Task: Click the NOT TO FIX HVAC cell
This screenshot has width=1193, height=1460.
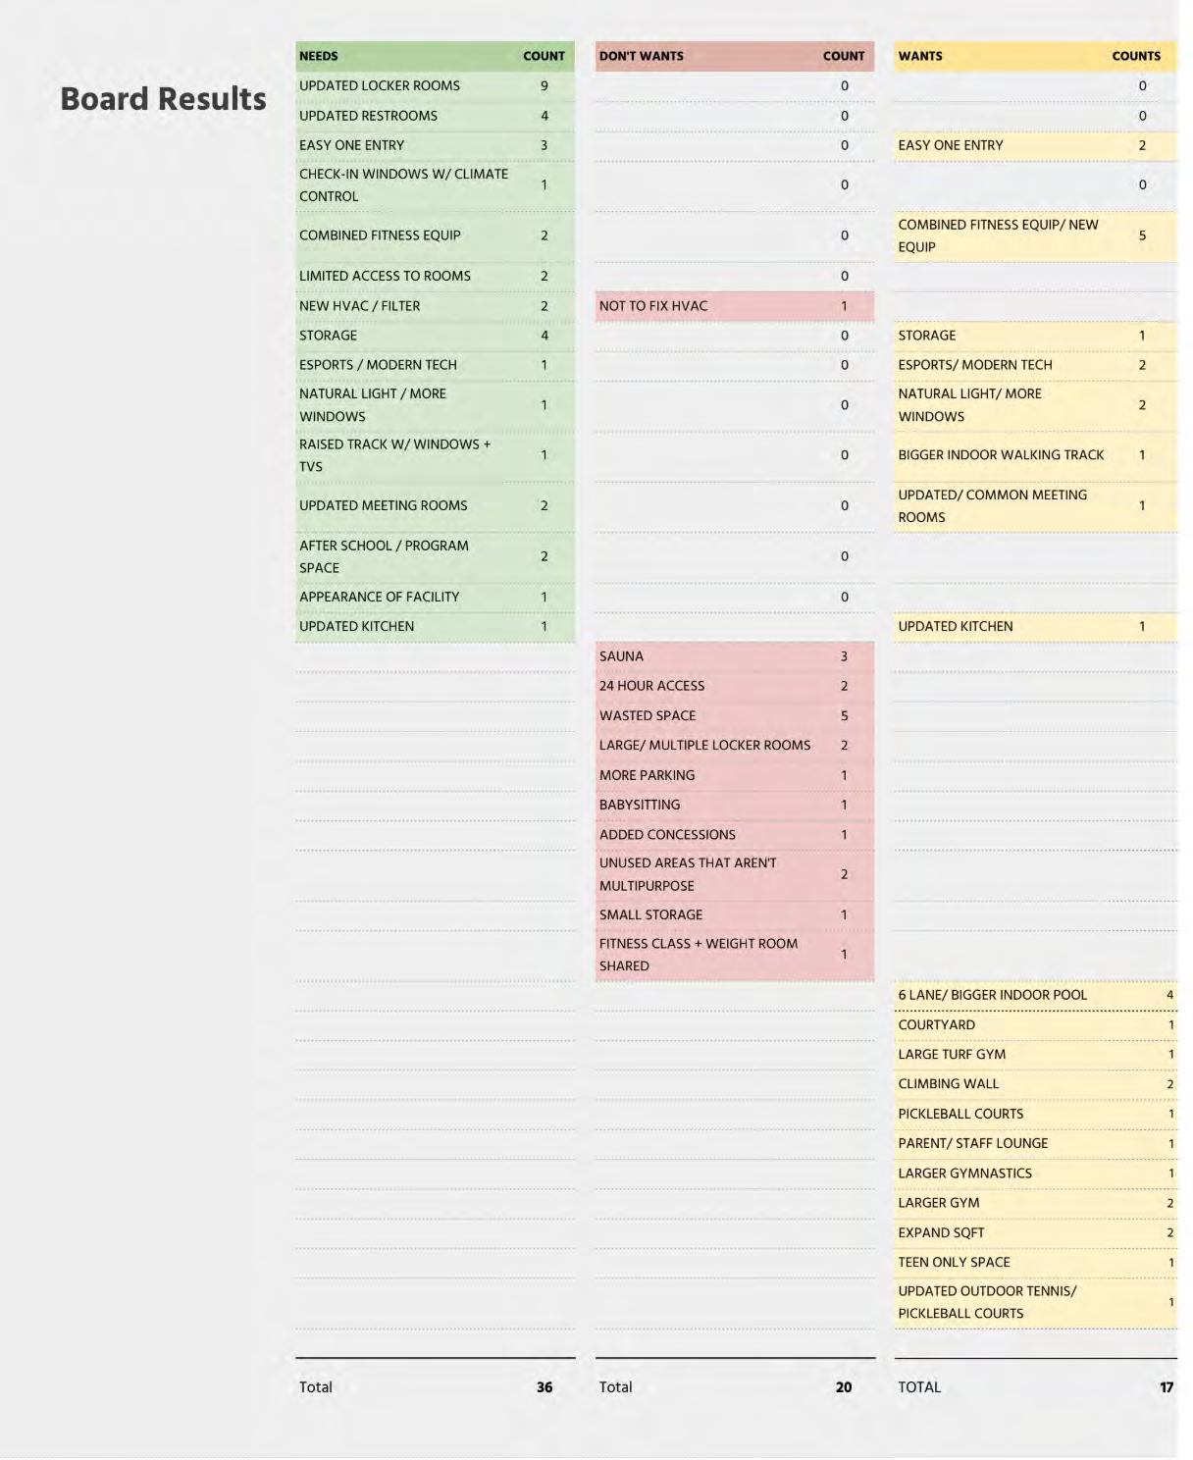Action: tap(653, 306)
